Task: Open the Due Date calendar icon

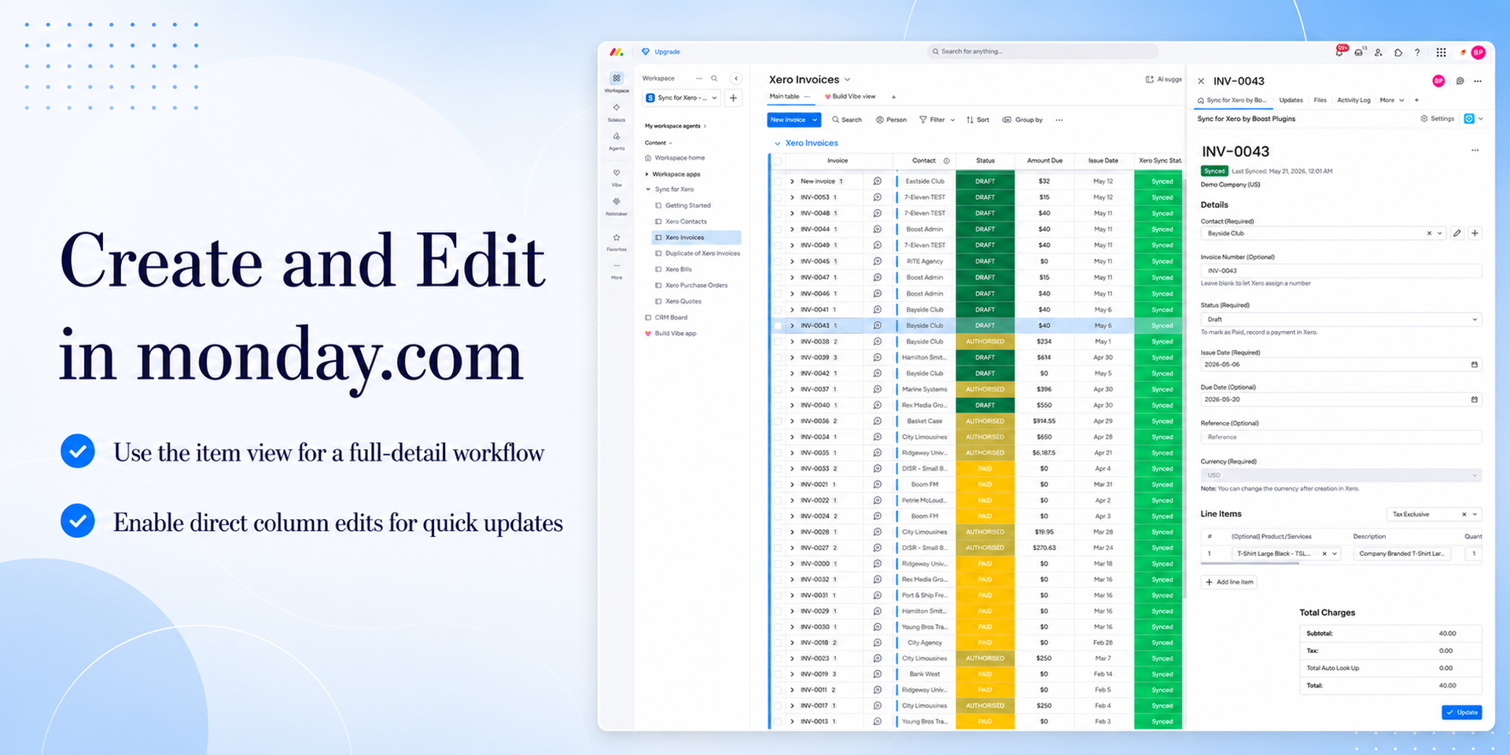Action: (x=1475, y=400)
